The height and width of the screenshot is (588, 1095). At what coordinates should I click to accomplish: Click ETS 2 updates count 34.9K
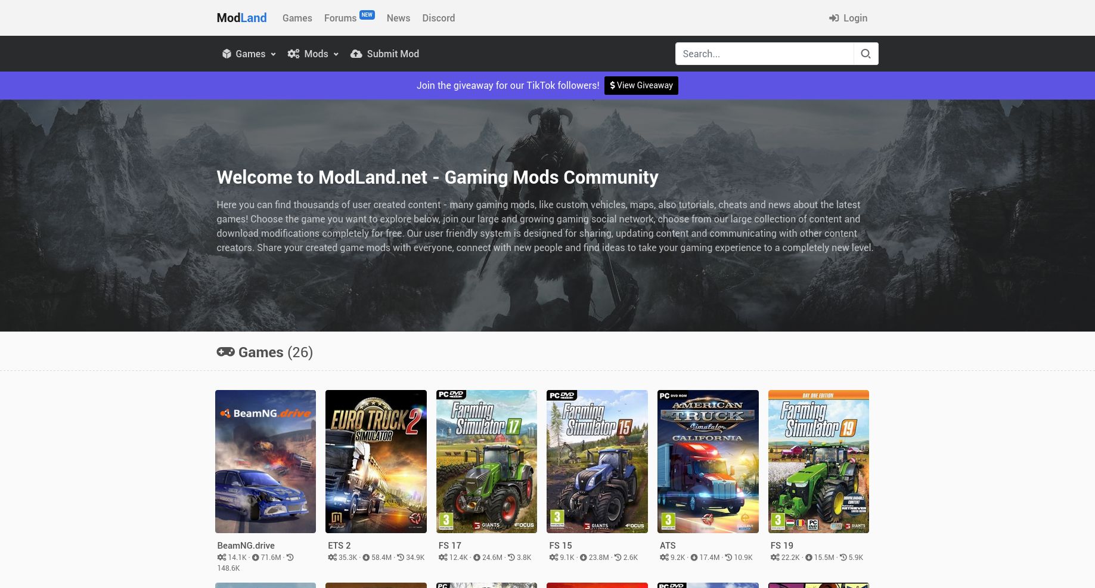(x=415, y=558)
